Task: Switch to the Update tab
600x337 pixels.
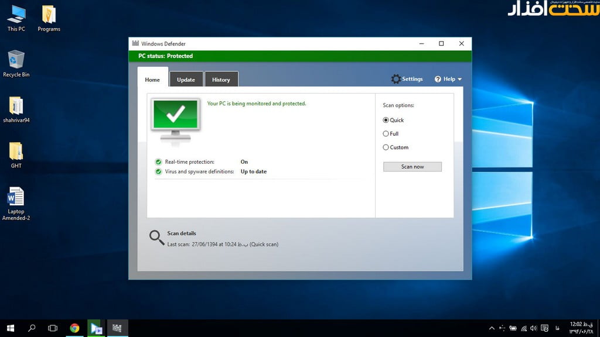Action: [186, 80]
